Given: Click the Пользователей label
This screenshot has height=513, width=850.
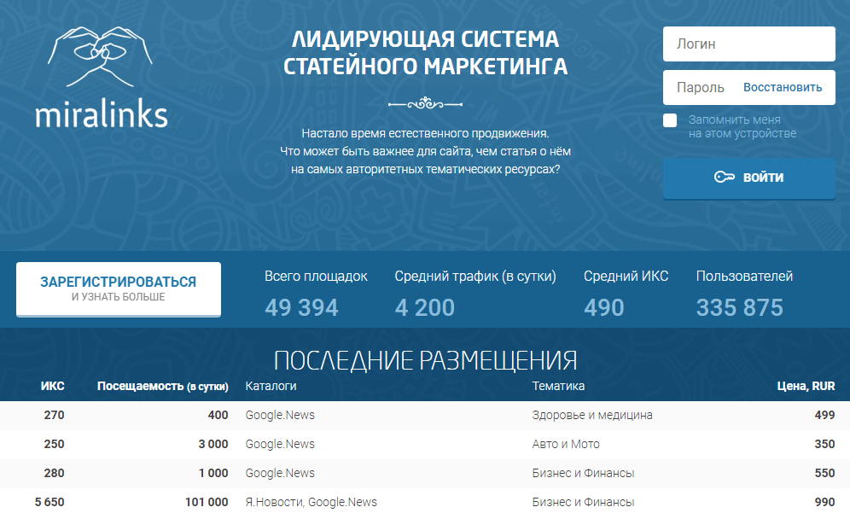Looking at the screenshot, I should tap(744, 277).
